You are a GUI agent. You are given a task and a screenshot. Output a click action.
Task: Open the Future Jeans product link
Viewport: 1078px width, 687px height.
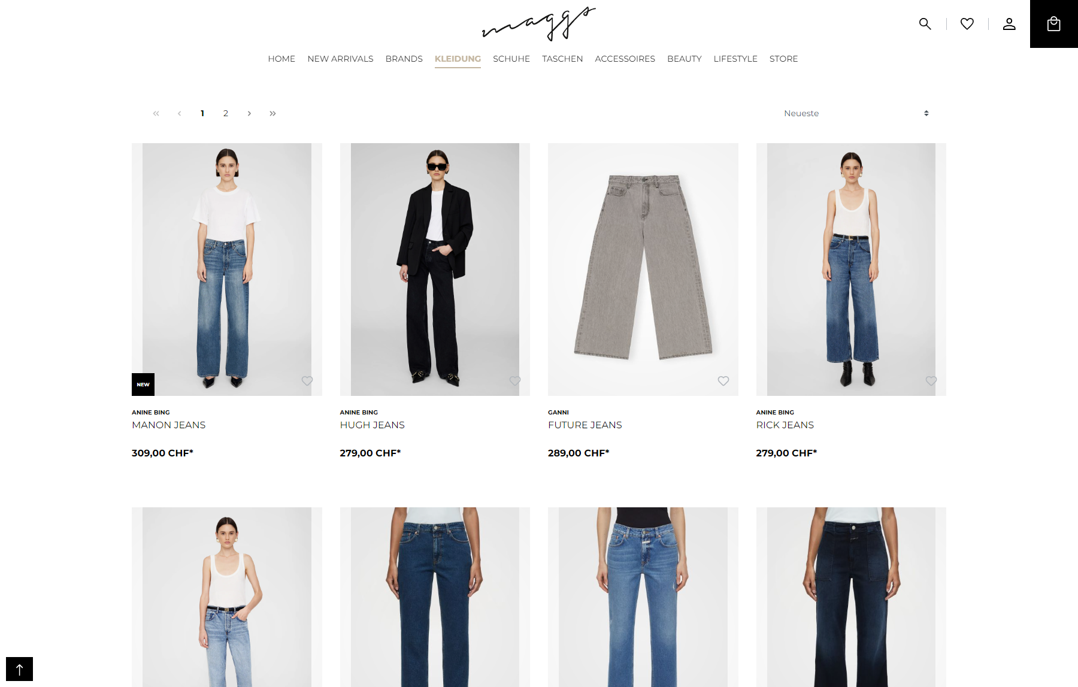pyautogui.click(x=585, y=425)
